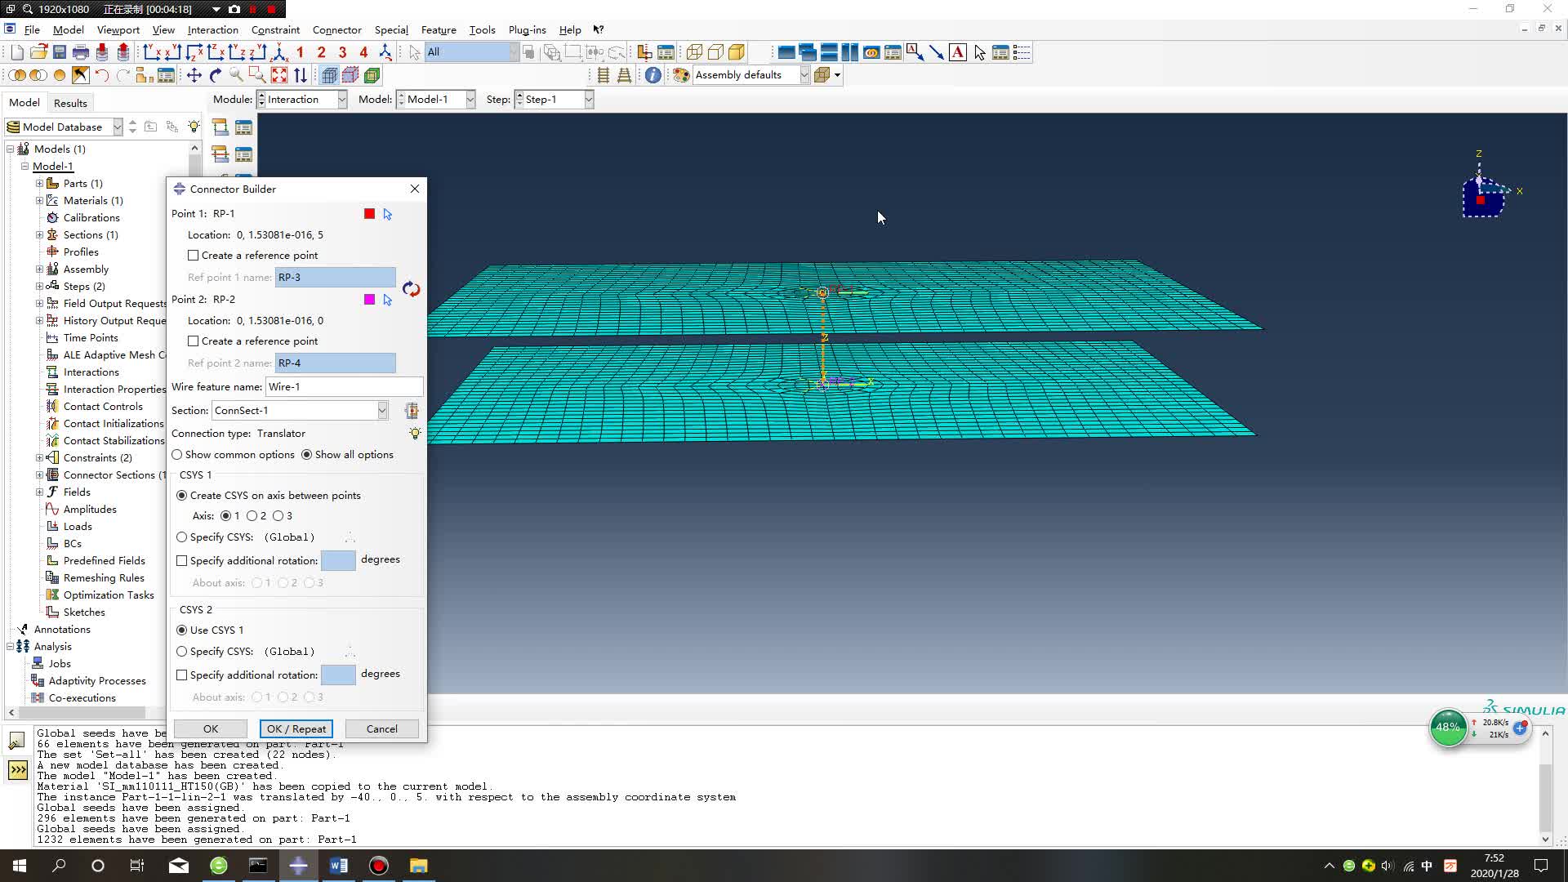
Task: Click the Save Model Database icon
Action: tap(60, 52)
